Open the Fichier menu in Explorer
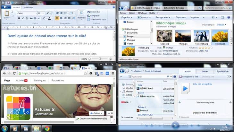The image size is (234, 132). click(x=123, y=13)
